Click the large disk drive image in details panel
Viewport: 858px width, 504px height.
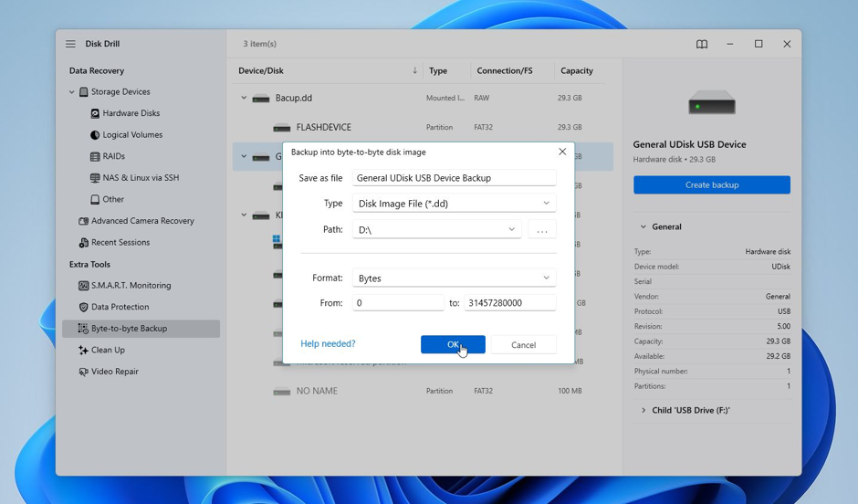click(711, 102)
